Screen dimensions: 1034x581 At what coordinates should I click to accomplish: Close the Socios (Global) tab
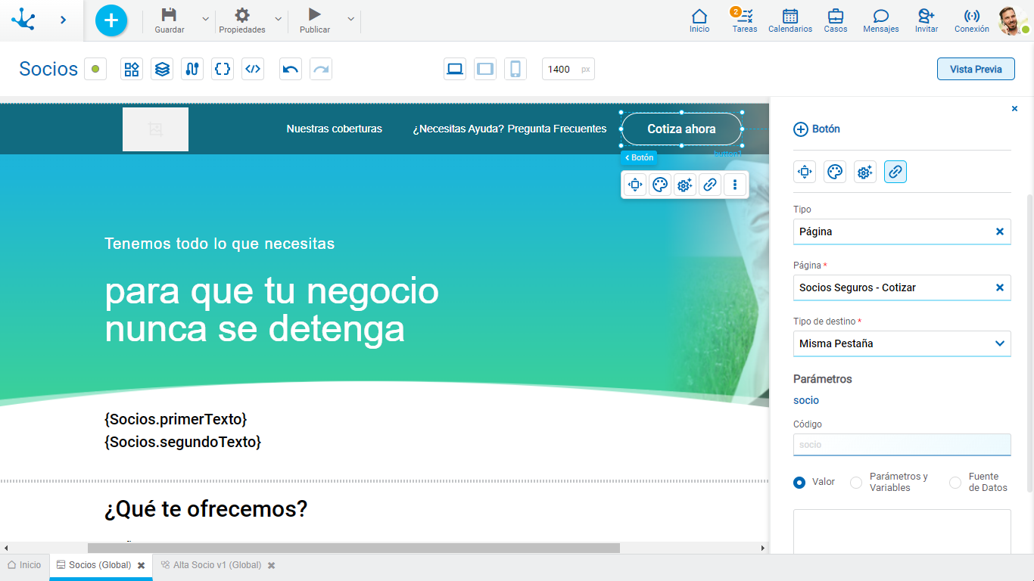[x=141, y=565]
